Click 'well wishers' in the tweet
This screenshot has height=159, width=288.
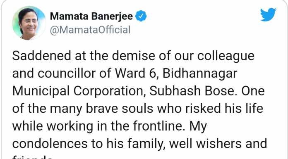(205, 144)
